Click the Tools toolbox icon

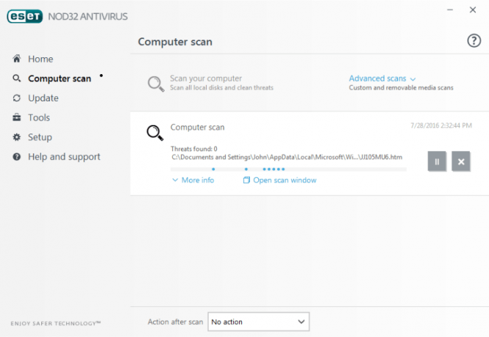16,117
